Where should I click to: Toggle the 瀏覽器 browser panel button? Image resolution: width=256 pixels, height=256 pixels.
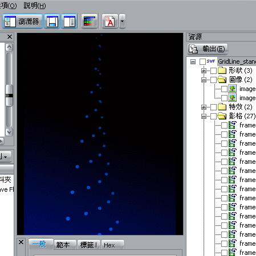pyautogui.click(x=23, y=21)
